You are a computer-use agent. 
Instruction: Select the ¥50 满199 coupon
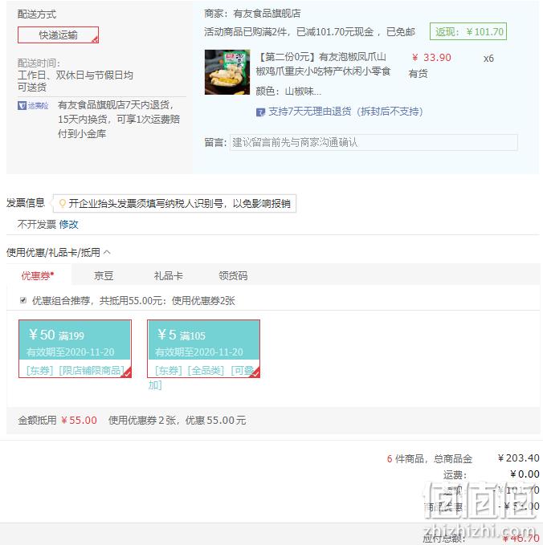click(x=75, y=348)
